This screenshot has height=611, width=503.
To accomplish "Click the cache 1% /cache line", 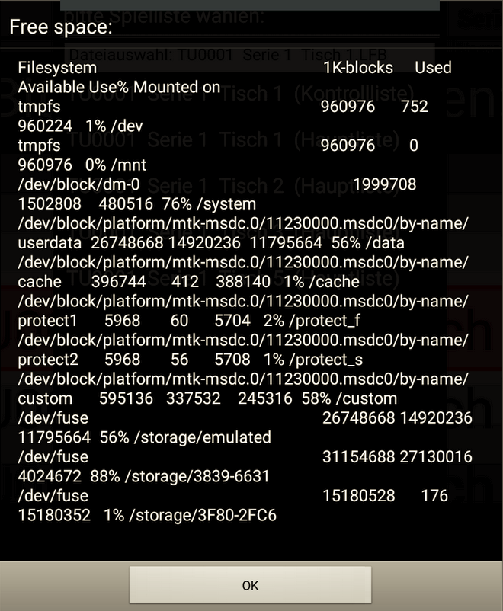I will pyautogui.click(x=188, y=282).
